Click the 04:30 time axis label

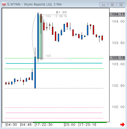tap(12, 125)
